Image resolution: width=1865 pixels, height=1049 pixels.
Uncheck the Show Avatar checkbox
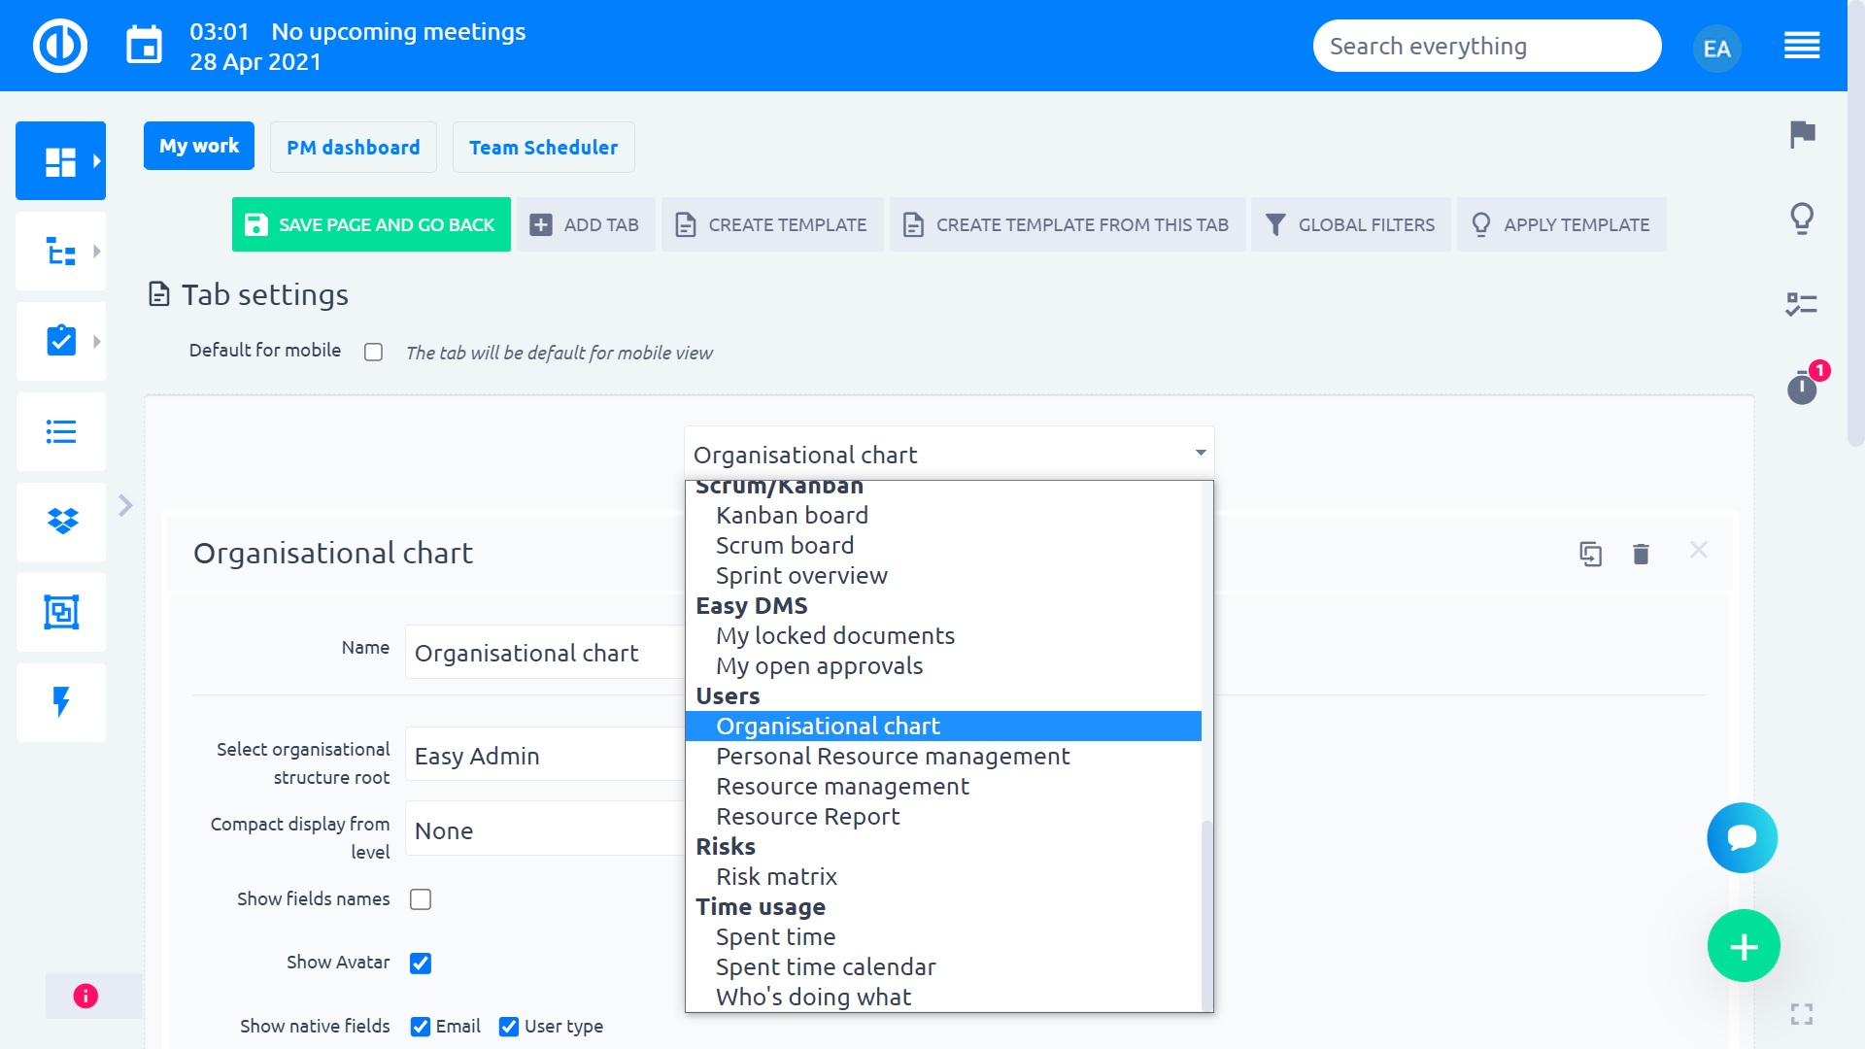coord(421,964)
